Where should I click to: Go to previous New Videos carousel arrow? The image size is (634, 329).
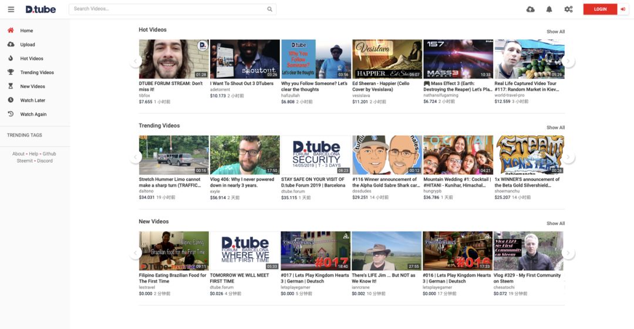tap(135, 253)
